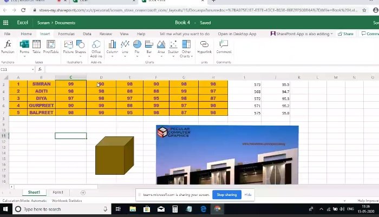Image resolution: width=379 pixels, height=217 pixels.
Task: Insert a Scatter chart
Action: coord(173,47)
